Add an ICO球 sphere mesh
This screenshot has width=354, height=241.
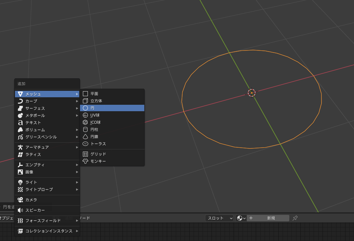(112, 122)
